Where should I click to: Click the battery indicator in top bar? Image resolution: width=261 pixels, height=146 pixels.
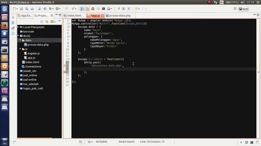coord(232,2)
